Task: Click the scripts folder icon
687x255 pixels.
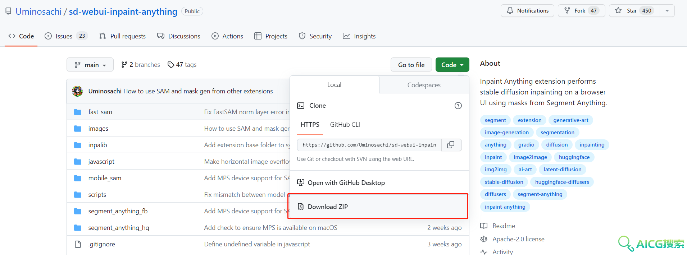Action: tap(78, 195)
